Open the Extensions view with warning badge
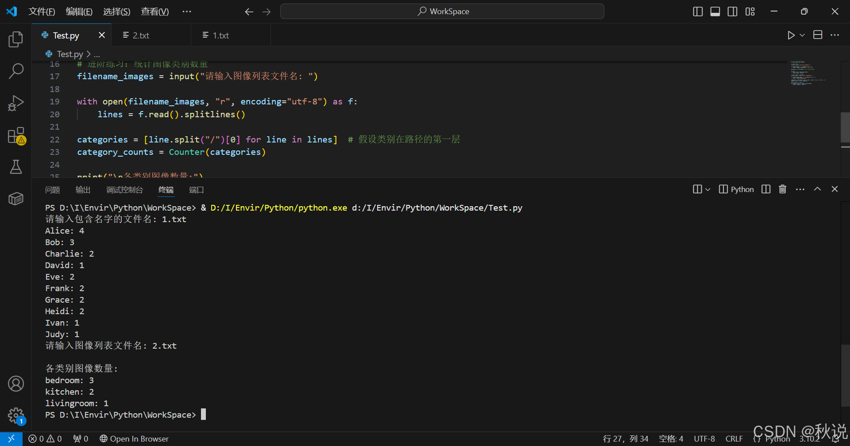 pyautogui.click(x=16, y=135)
